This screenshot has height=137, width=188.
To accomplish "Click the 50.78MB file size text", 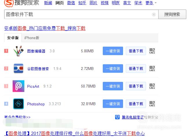I will click(88, 86).
